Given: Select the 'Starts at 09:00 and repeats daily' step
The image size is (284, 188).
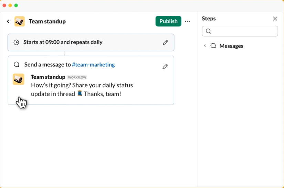Looking at the screenshot, I should tap(91, 43).
